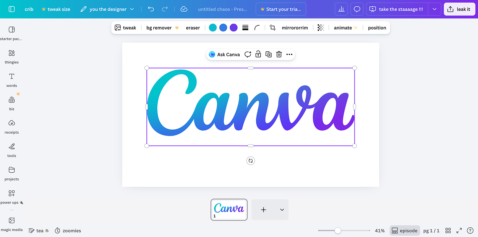The width and height of the screenshot is (478, 237).
Task: Add a comment to the element
Action: [248, 54]
